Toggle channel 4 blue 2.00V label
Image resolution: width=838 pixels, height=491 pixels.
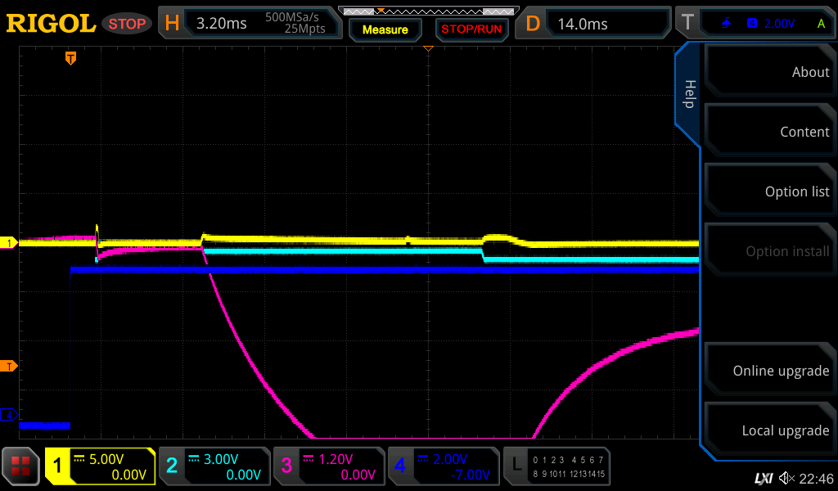[x=443, y=466]
